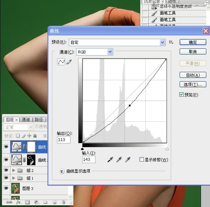Viewport: 210px width, 207px height.
Task: Expand 曲线显示选项 section
Action: pos(62,171)
